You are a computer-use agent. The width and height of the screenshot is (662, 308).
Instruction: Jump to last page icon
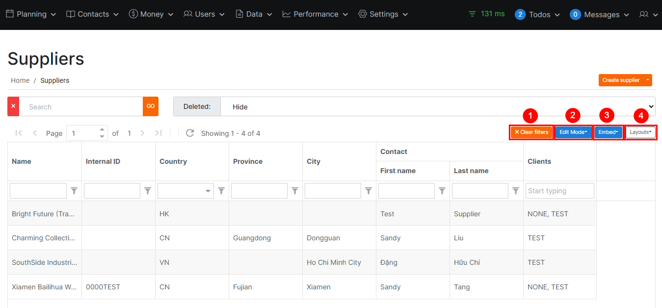pos(158,133)
